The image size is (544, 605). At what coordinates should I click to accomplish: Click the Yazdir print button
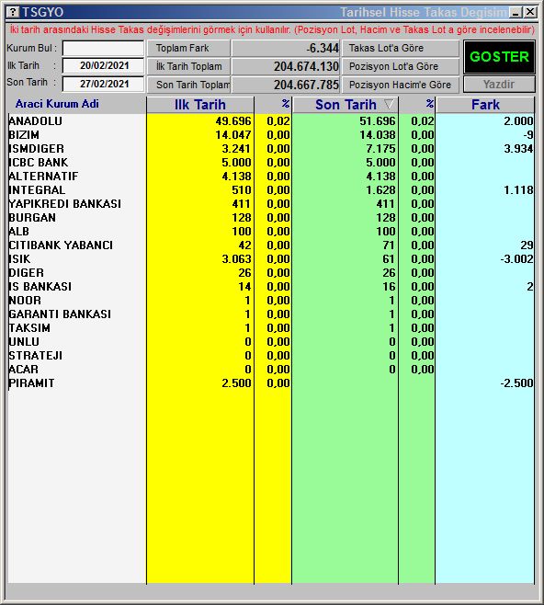[499, 84]
